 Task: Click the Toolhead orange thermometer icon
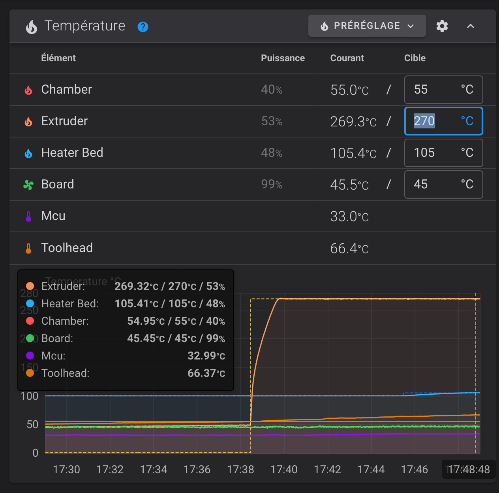28,248
